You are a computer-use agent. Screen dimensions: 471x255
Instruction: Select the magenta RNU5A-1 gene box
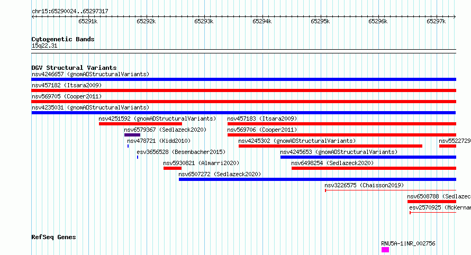(385, 250)
